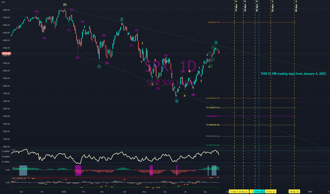
Task: Click the WT_CROSS_LB indicator label
Action: [19, 178]
